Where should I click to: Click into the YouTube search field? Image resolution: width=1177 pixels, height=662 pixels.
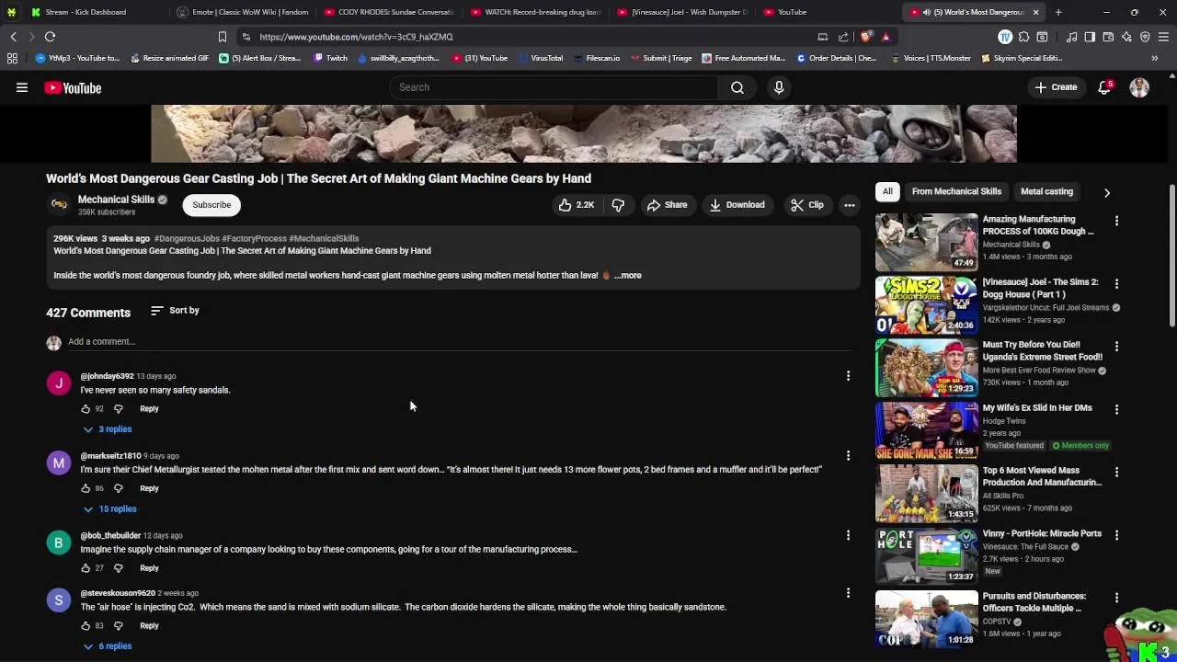pyautogui.click(x=554, y=87)
